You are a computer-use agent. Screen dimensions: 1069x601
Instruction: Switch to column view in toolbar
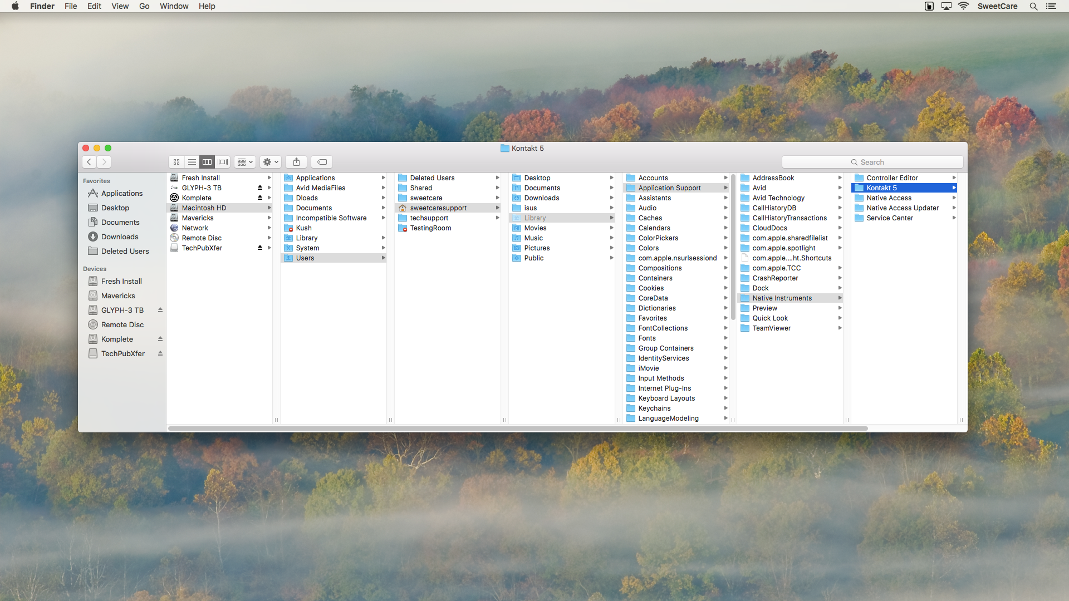pos(207,162)
